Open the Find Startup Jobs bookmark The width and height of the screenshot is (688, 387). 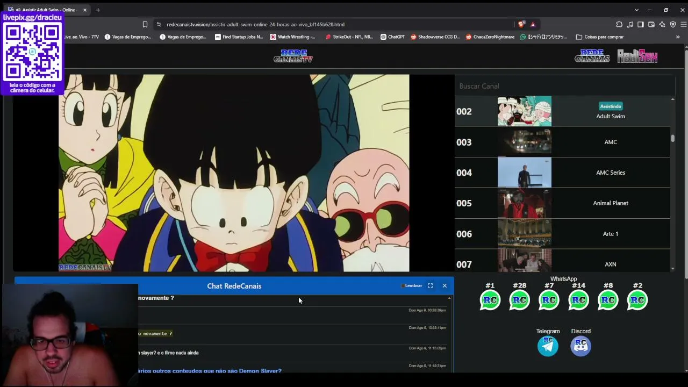coord(239,37)
